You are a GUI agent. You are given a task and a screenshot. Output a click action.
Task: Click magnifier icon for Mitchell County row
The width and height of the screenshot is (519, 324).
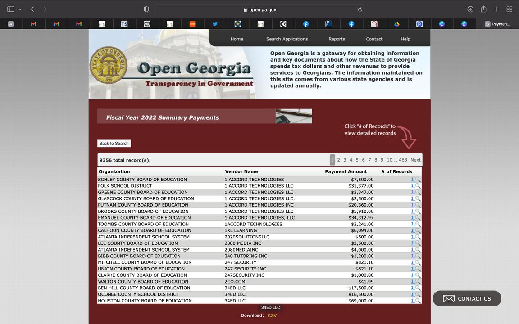pos(418,262)
